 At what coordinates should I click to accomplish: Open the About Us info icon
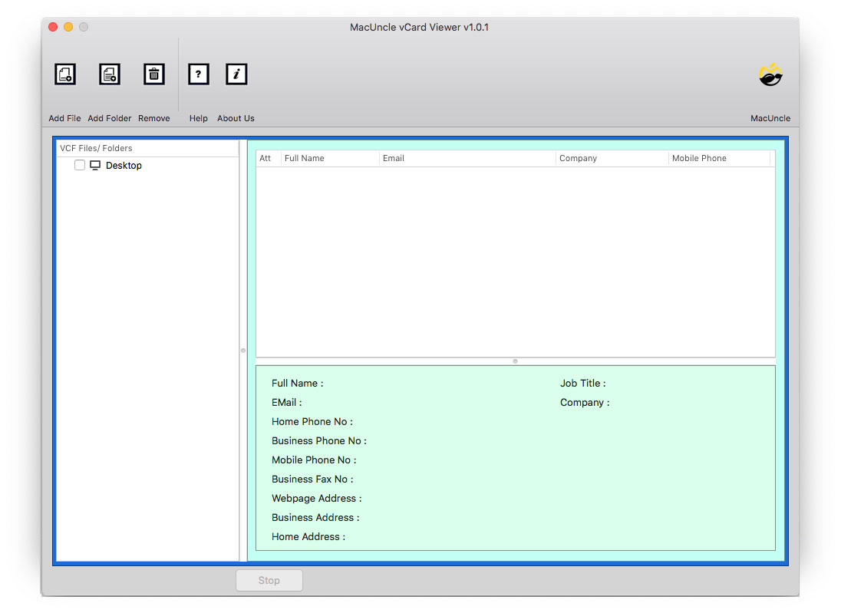coord(236,74)
